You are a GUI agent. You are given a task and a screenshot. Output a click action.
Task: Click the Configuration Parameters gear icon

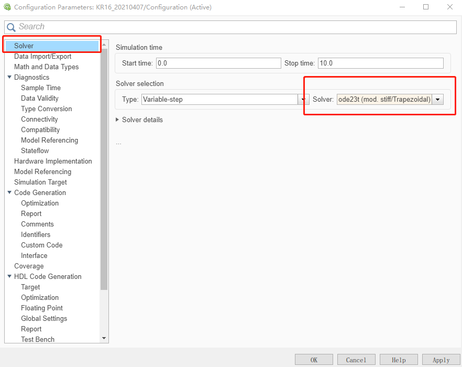[7, 7]
